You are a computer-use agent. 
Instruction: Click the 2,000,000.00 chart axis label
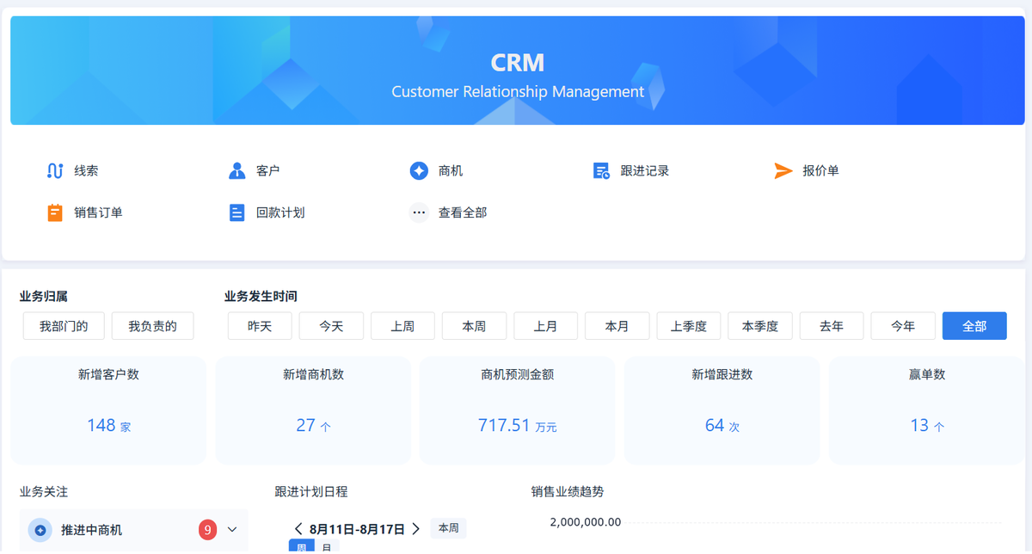pos(585,521)
